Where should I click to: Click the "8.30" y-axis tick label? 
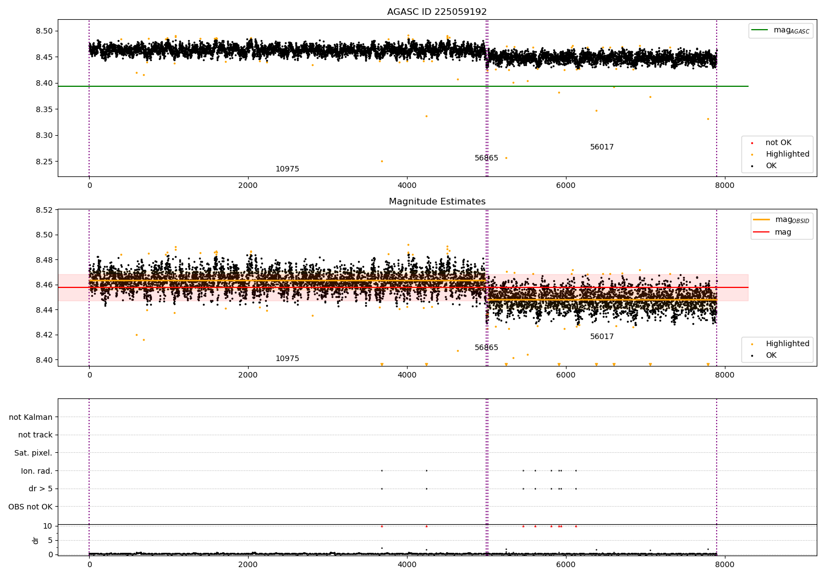[x=45, y=135]
